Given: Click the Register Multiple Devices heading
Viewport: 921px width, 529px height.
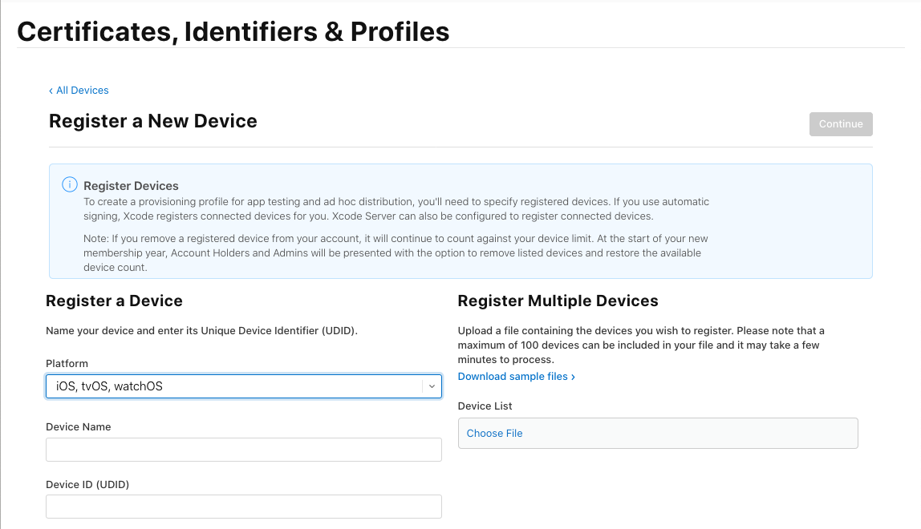Looking at the screenshot, I should pos(558,301).
